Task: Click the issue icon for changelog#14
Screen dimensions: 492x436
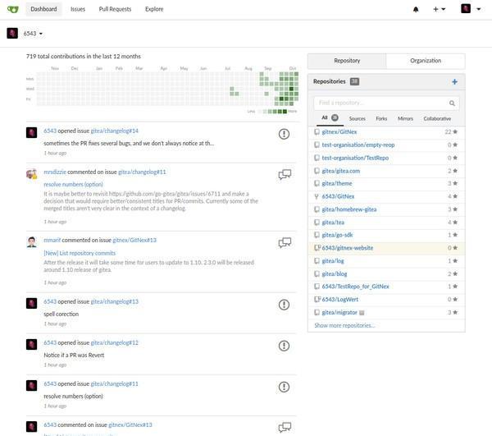Action: tap(284, 134)
